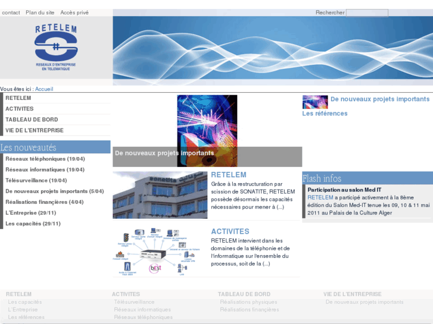This screenshot has height=324, width=433.
Task: Click the RETELEM logo in header
Action: pos(56,47)
